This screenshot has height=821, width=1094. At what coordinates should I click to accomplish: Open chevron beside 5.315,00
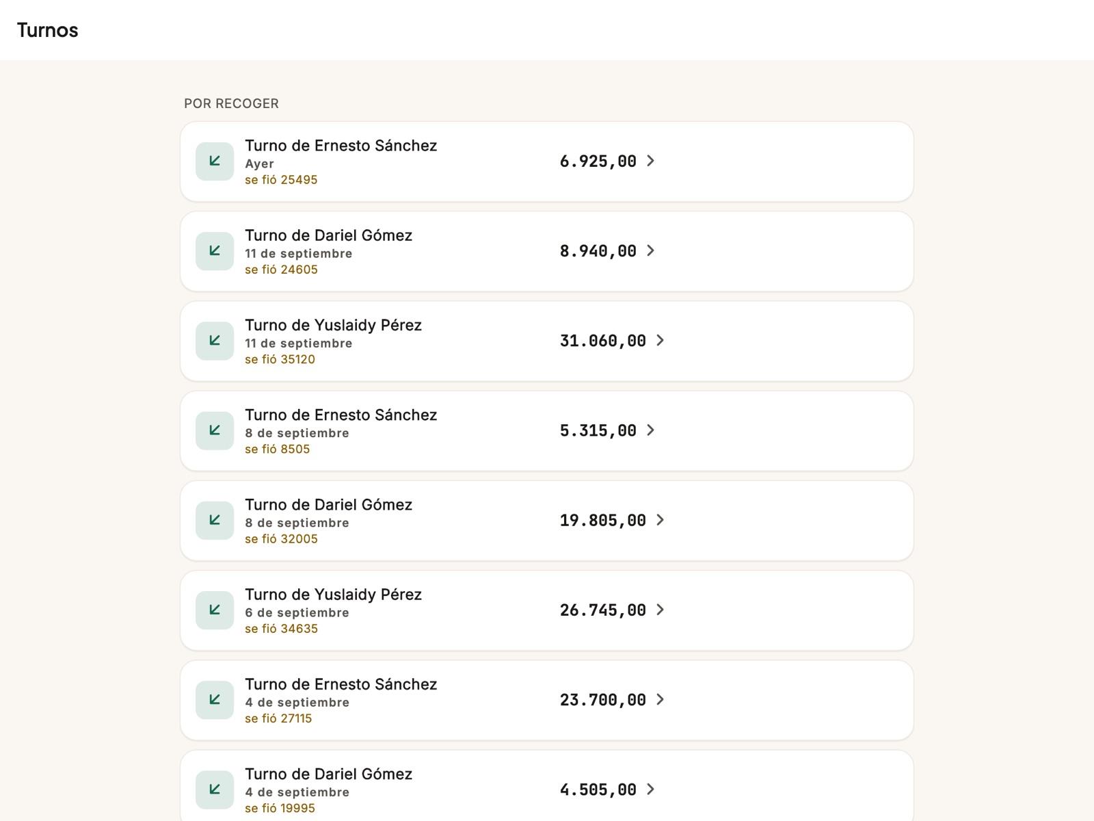[x=651, y=430]
